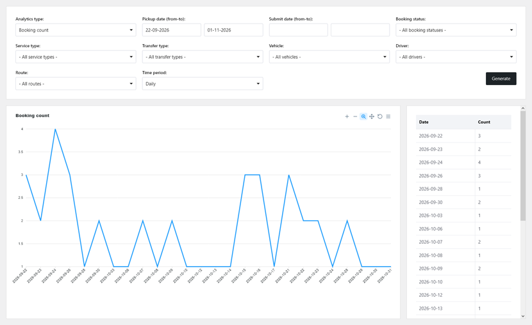This screenshot has height=325, width=532.
Task: Click the Pickup date from field 22-09-2026
Action: 172,30
